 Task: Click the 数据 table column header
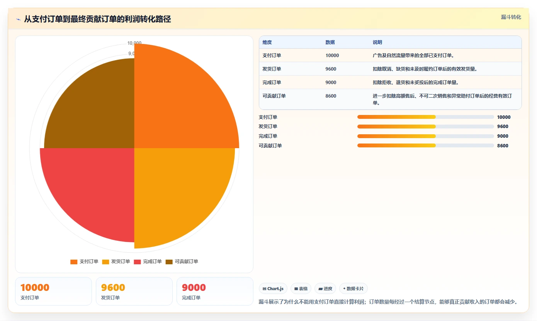[x=330, y=42]
